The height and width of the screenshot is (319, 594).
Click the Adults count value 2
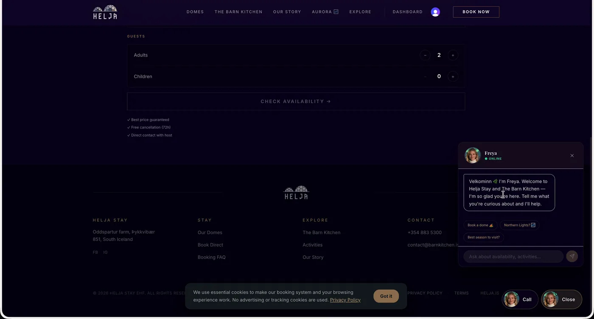point(439,55)
